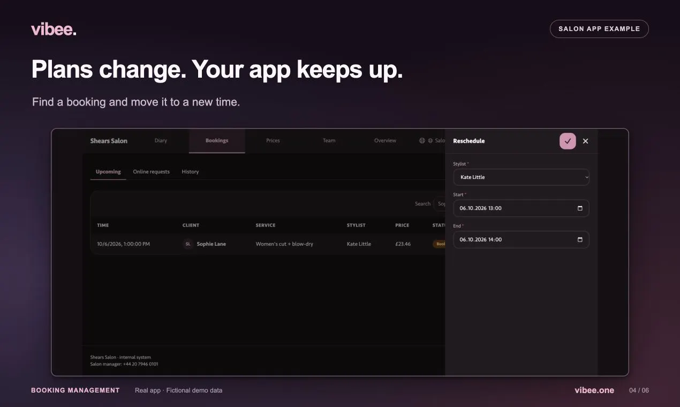Click the SL avatar beside Sophie Lane
680x407 pixels.
[188, 244]
